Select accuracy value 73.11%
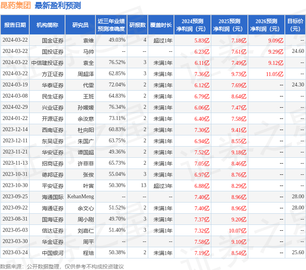 [117, 118]
